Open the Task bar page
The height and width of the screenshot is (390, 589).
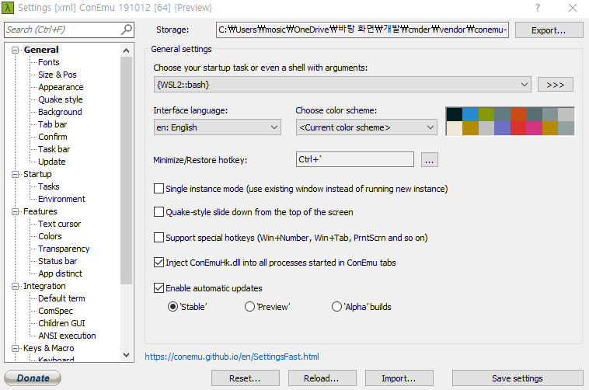point(54,149)
